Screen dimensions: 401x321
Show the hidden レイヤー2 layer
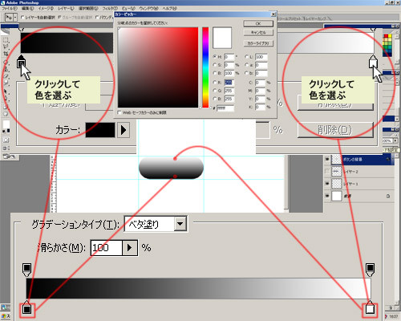[x=327, y=172]
